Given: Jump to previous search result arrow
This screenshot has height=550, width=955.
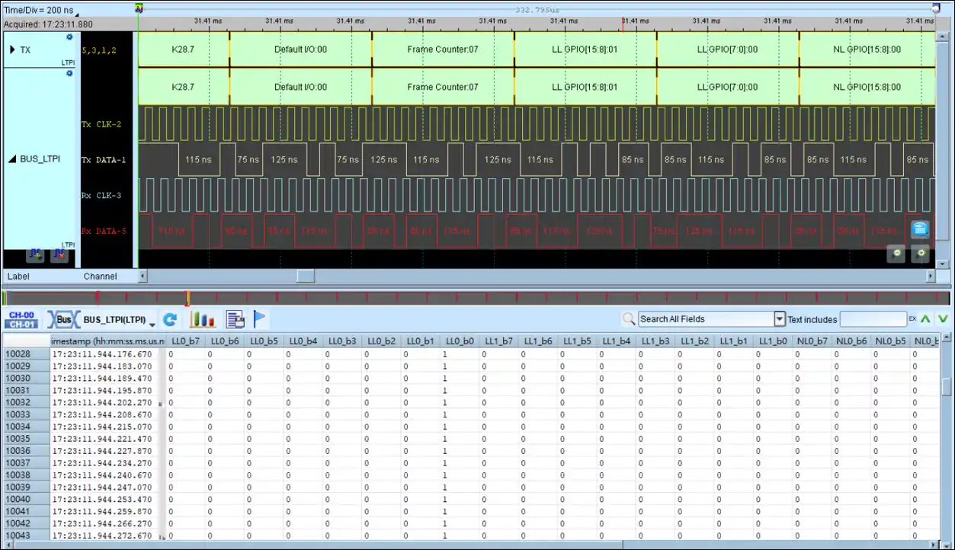Looking at the screenshot, I should (x=925, y=319).
